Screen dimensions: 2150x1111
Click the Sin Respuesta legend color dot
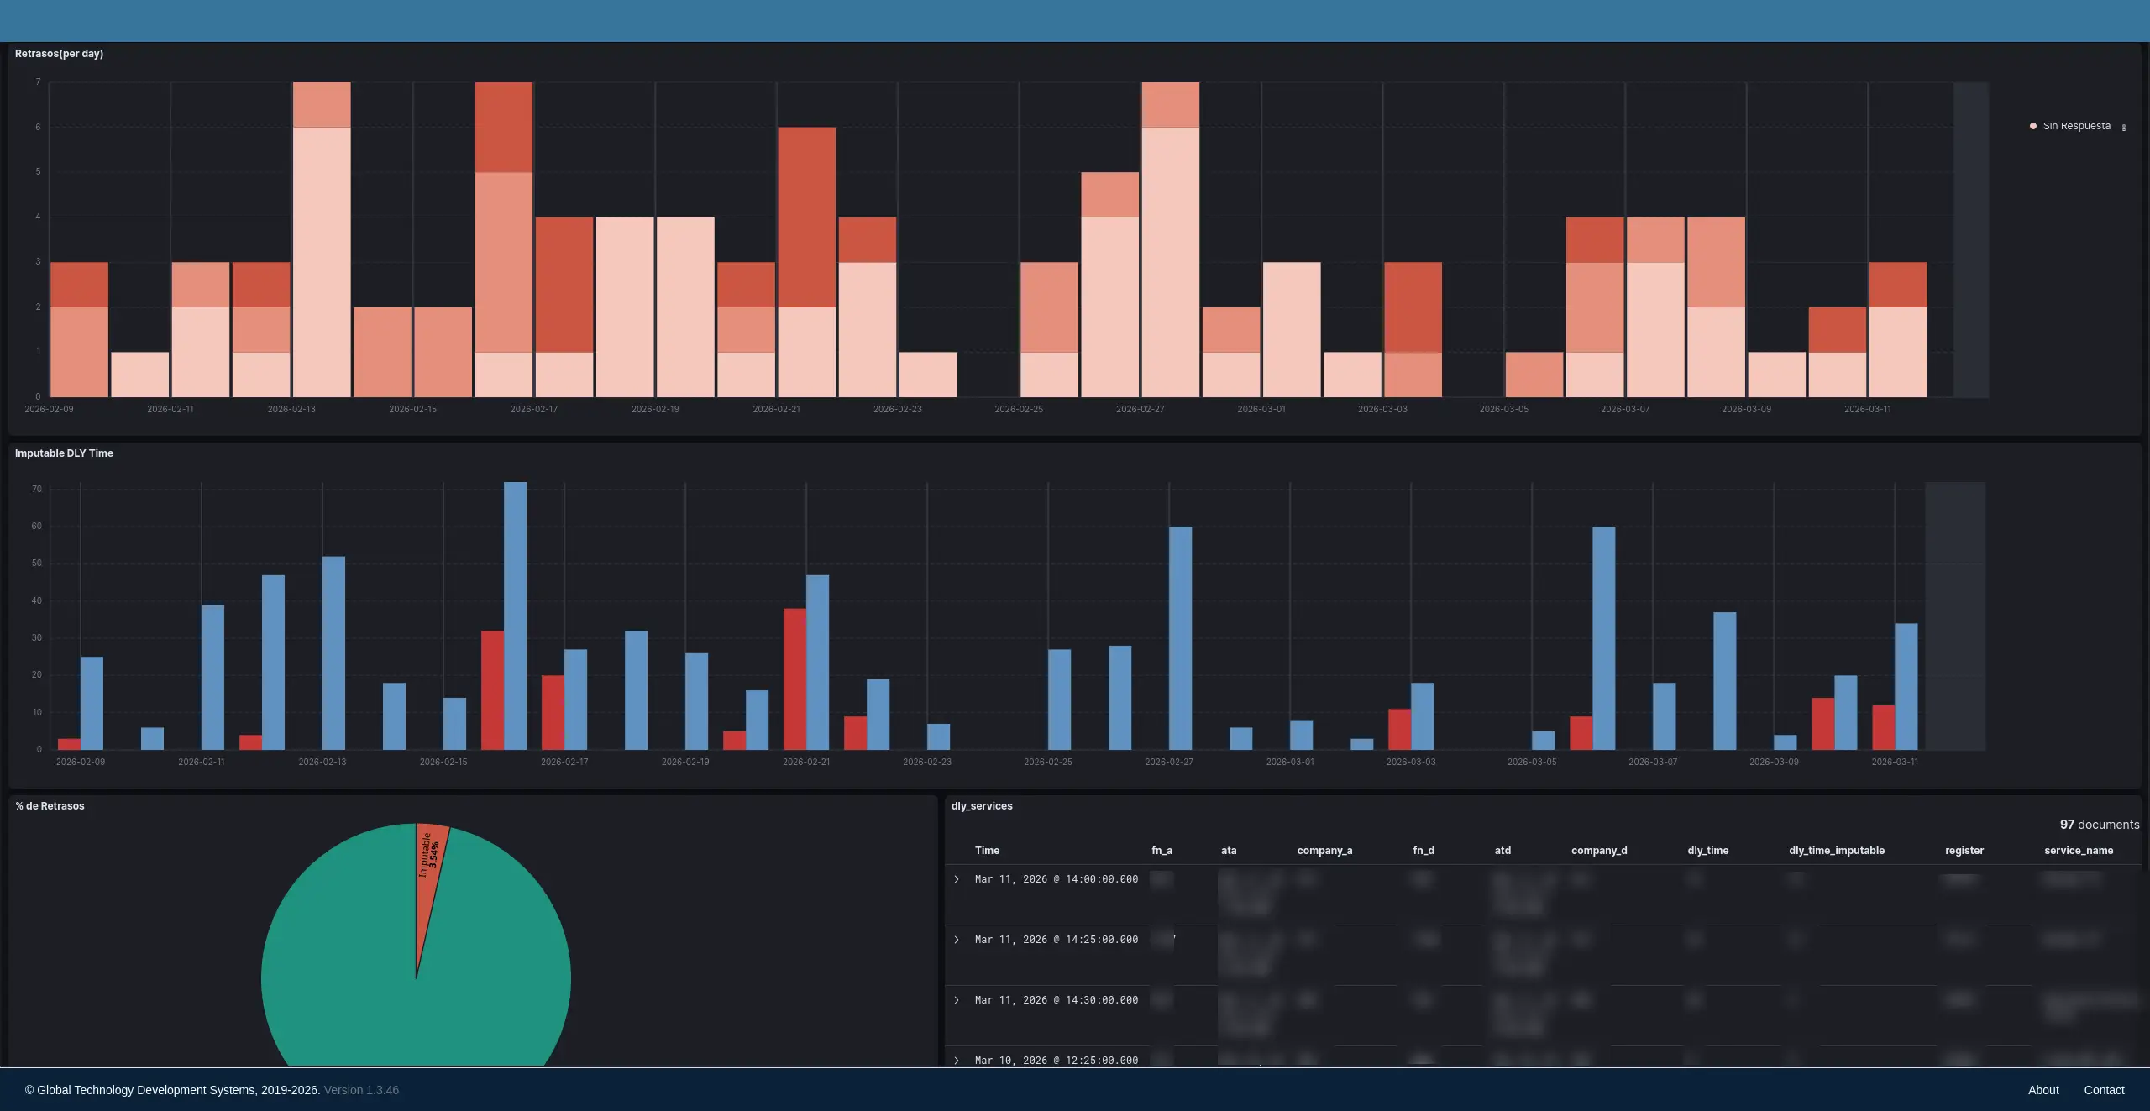pos(2032,126)
